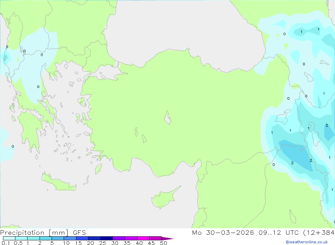
Task: Click the '25' legend scale label
Action: 103,243
